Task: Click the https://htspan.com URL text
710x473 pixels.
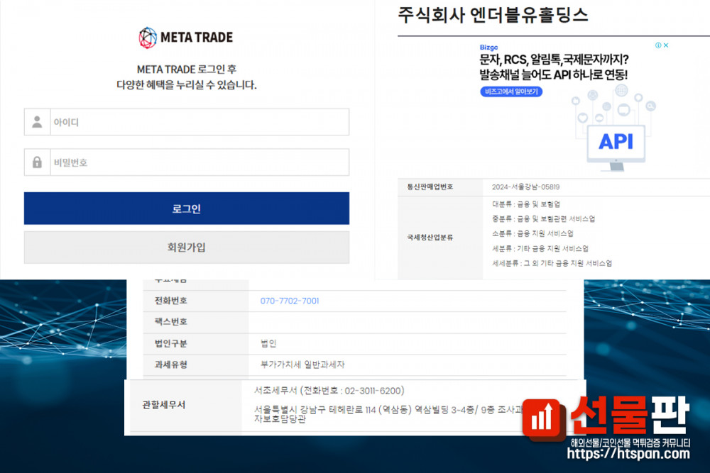Action: point(630,455)
